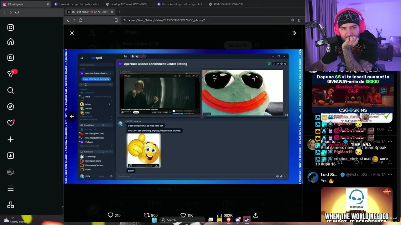This screenshot has height=225, width=401.
Task: Close the X photo viewer overlay
Action: click(72, 33)
